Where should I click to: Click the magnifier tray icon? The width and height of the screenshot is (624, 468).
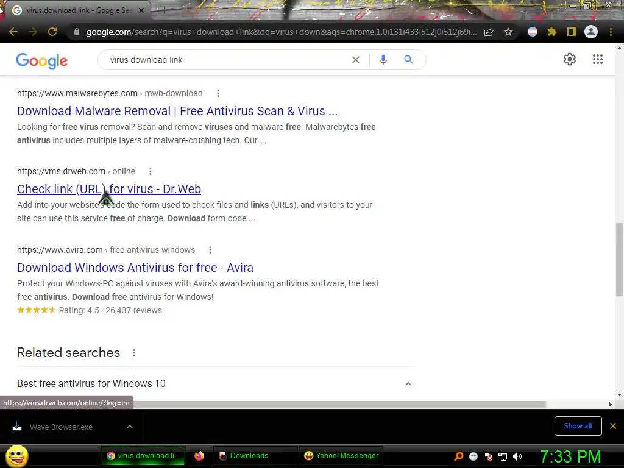[459, 456]
